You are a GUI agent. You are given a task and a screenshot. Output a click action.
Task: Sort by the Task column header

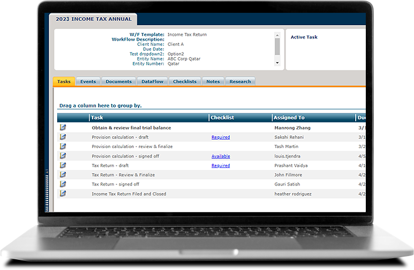click(x=97, y=118)
